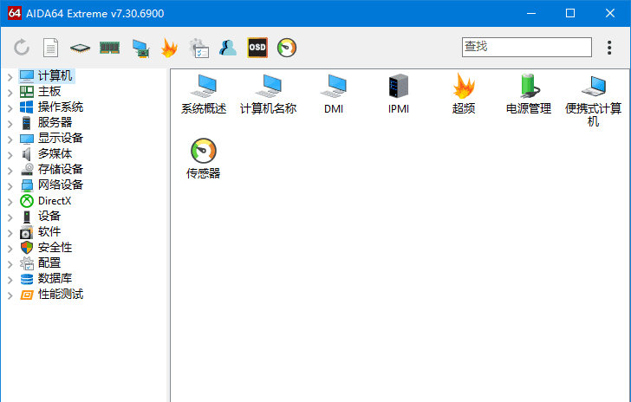631x402 pixels.
Task: Expand the DirectX tree node
Action: [x=10, y=202]
